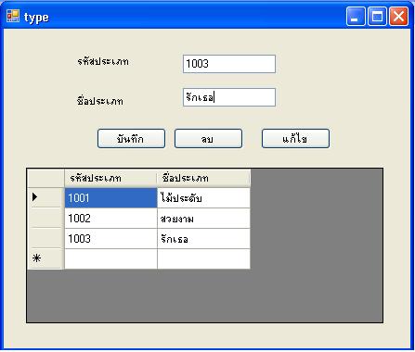Click the empty รหัสประเภท cell in new row
Screen dimensions: 415x352
coord(110,258)
